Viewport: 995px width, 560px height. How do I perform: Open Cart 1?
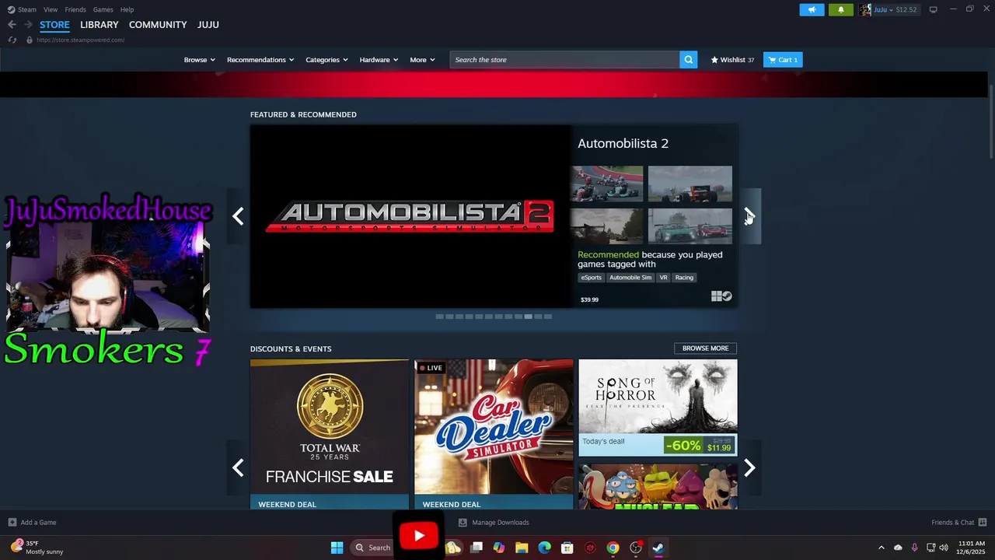pyautogui.click(x=783, y=60)
